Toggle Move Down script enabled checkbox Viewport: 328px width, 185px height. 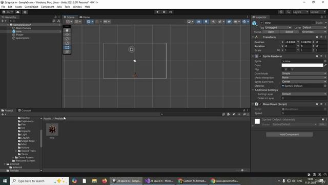coord(260,104)
